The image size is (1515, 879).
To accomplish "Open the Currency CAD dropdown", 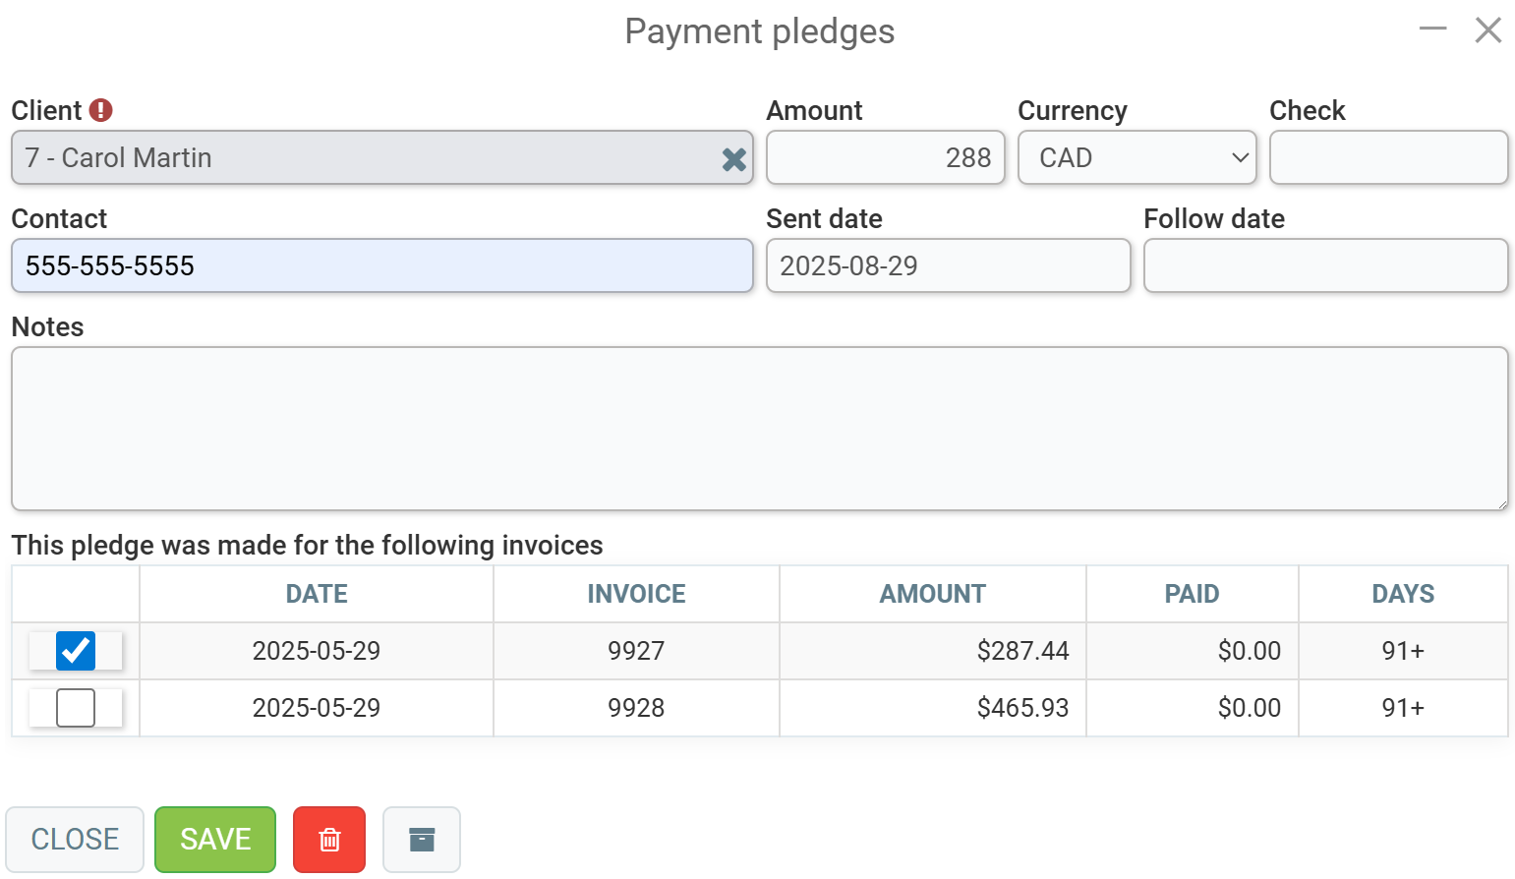I will click(1136, 157).
